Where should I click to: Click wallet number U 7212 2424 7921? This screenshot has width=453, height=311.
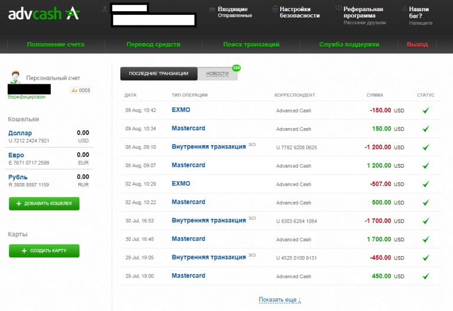29,141
